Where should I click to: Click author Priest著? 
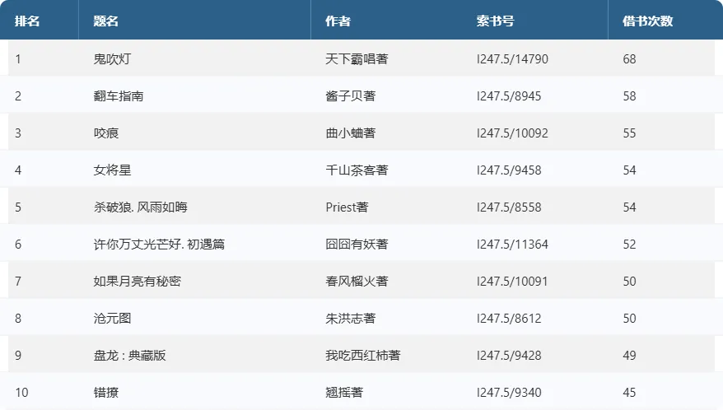tap(348, 207)
